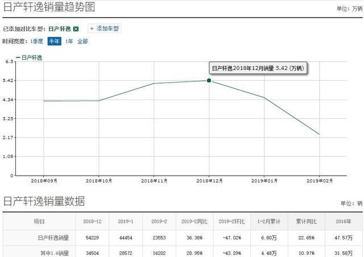This screenshot has width=364, height=257.
Task: Click the 2019年01月 axis label
Action: 264,181
